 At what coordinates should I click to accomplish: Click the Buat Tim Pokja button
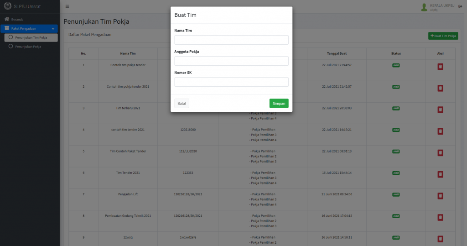(443, 36)
